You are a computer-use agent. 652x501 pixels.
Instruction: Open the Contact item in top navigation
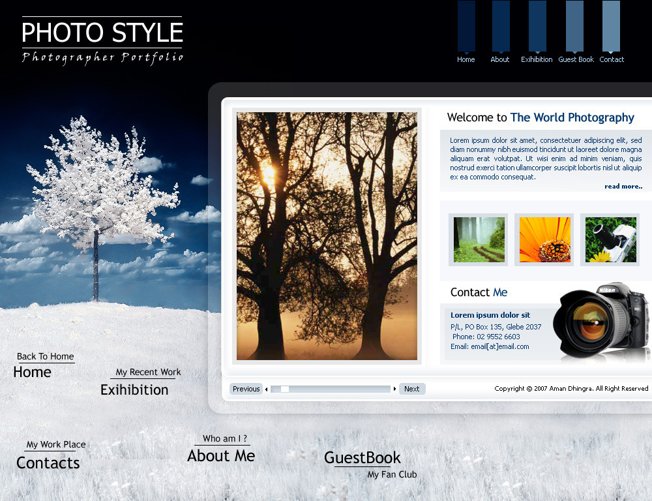(x=612, y=59)
